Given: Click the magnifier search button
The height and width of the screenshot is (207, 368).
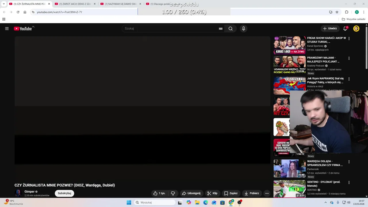Looking at the screenshot, I should [x=231, y=28].
